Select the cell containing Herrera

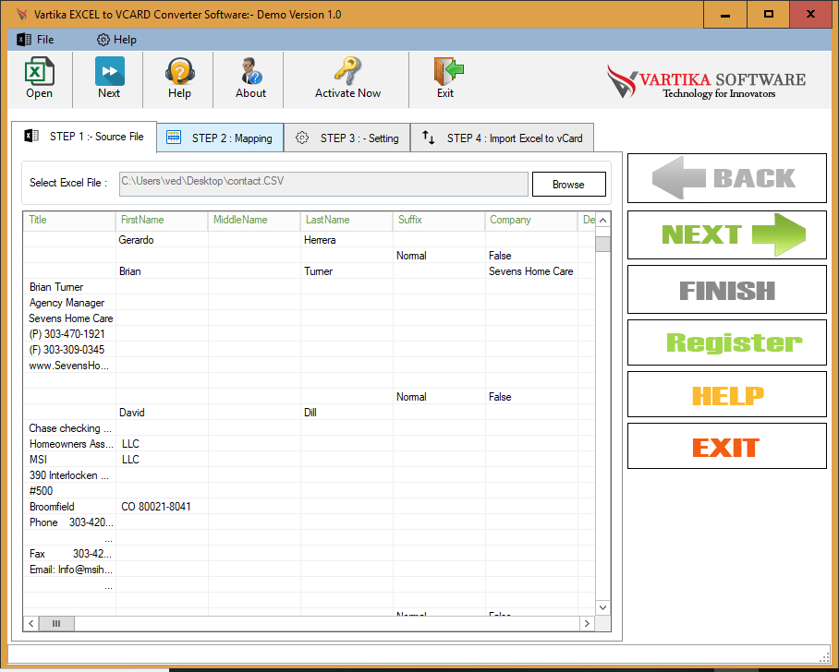(347, 240)
